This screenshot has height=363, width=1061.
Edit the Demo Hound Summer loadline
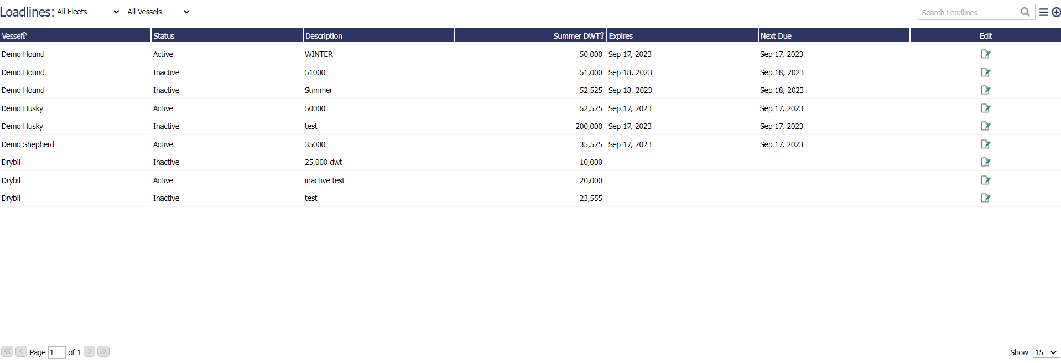pos(985,90)
